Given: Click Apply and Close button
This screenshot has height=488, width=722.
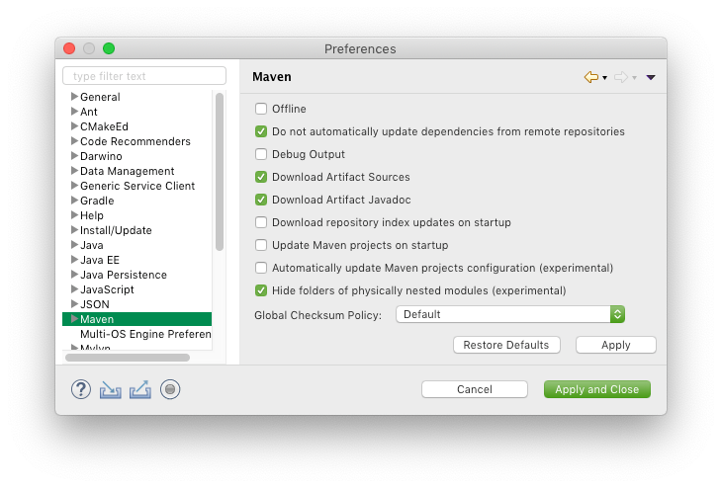Looking at the screenshot, I should 597,389.
